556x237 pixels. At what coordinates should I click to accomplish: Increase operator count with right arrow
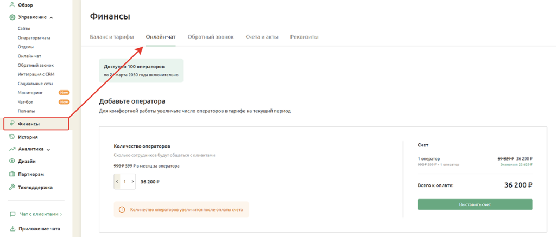pos(132,182)
